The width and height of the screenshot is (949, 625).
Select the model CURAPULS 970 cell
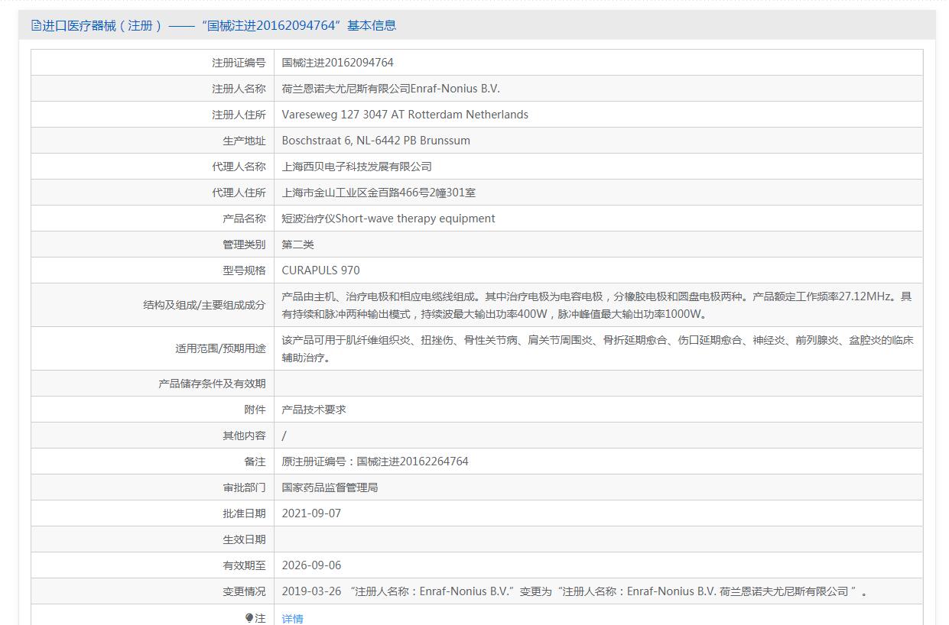click(x=320, y=270)
